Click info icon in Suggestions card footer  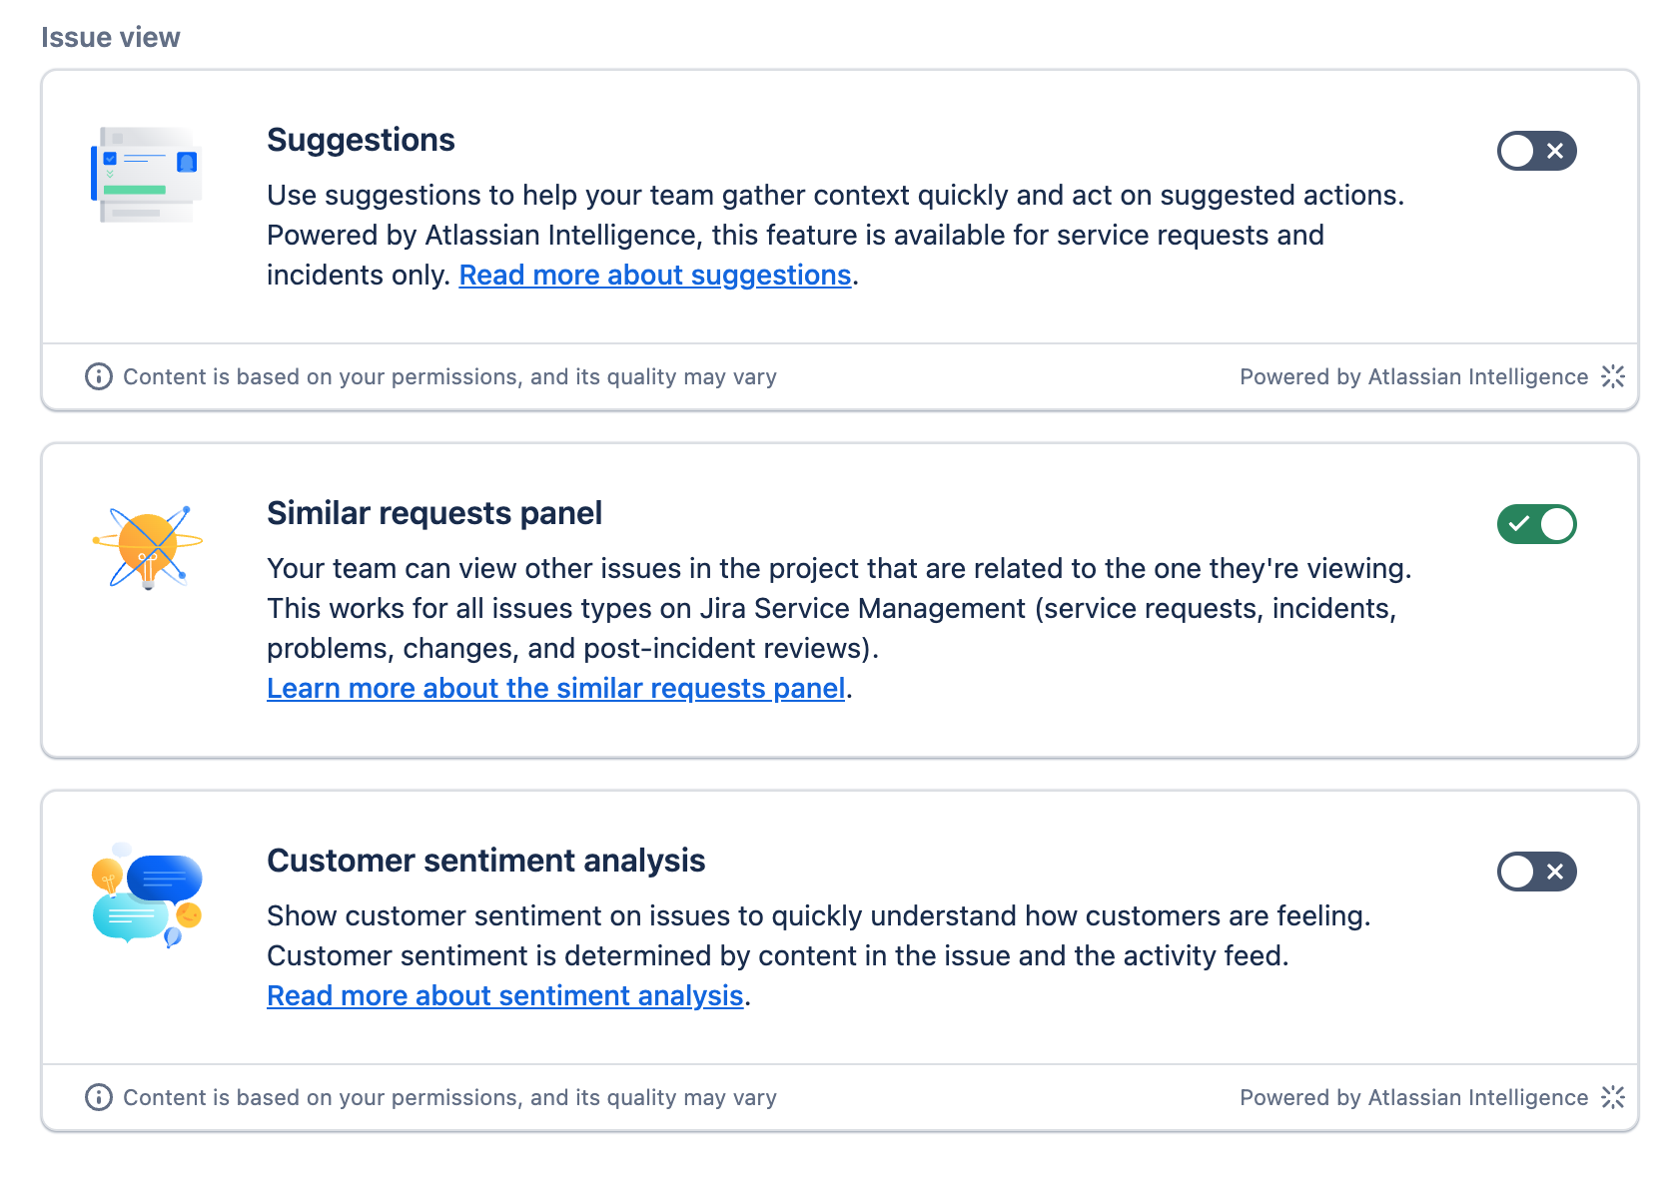pyautogui.click(x=99, y=376)
